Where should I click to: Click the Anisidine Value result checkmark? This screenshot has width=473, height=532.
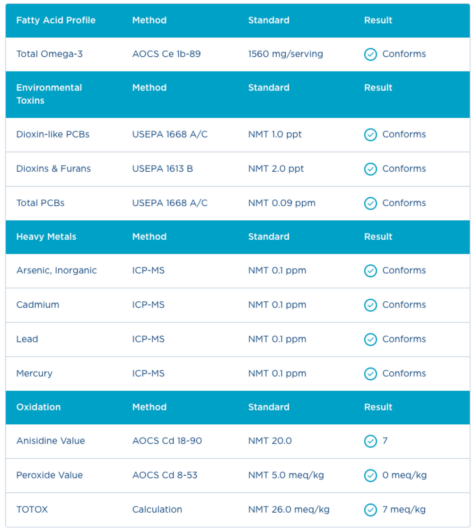(370, 441)
